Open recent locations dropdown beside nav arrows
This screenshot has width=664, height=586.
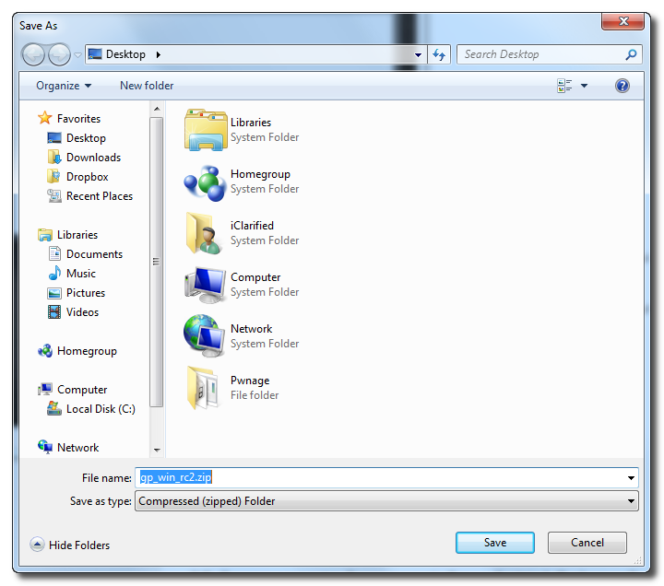pyautogui.click(x=77, y=55)
